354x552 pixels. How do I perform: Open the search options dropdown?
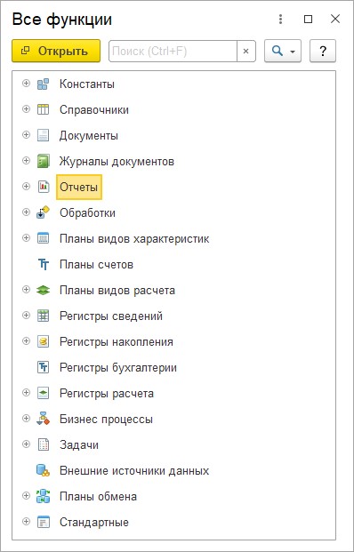point(283,52)
